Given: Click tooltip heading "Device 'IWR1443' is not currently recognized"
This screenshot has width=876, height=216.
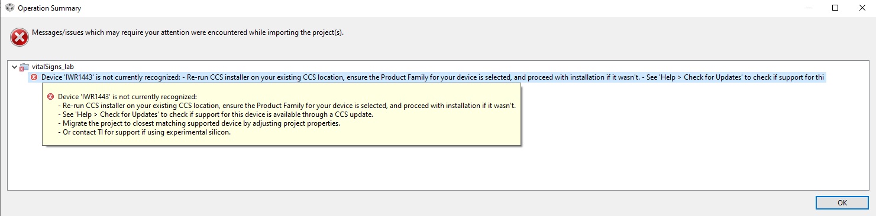Looking at the screenshot, I should pos(127,97).
